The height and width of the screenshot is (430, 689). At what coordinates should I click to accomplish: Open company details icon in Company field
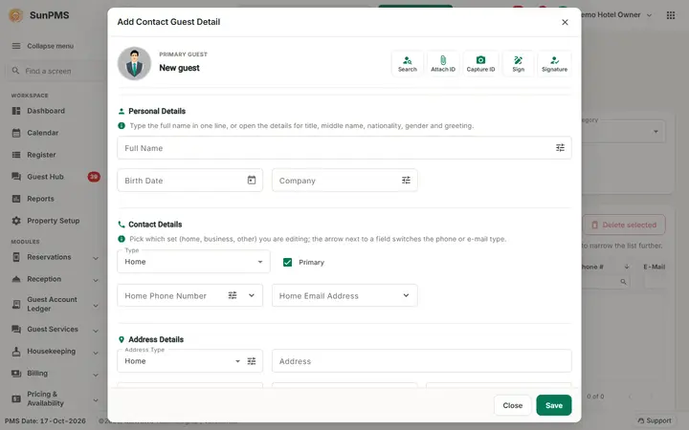tap(406, 180)
